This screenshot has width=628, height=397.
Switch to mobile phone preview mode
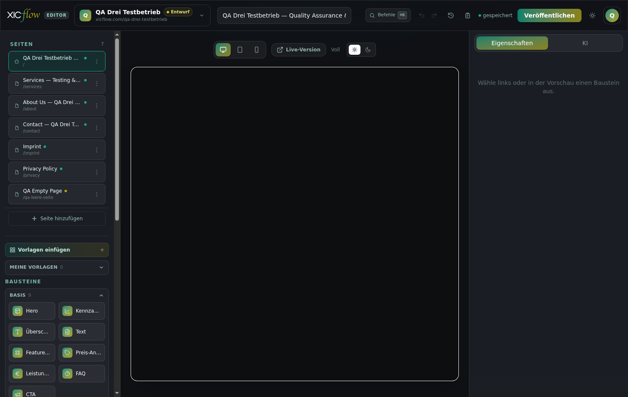[257, 50]
